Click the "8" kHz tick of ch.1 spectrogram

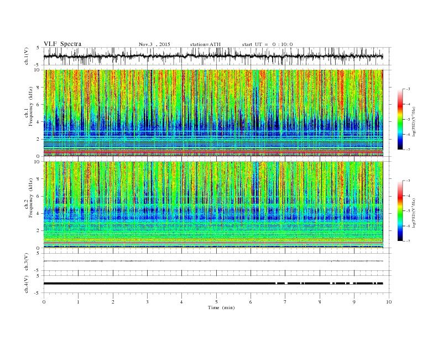coord(39,88)
